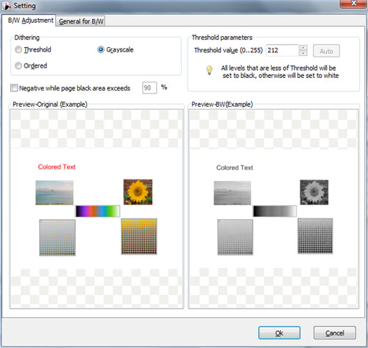This screenshot has width=368, height=348.
Task: Enable Negative while page black area exceeds
Action: [x=14, y=88]
